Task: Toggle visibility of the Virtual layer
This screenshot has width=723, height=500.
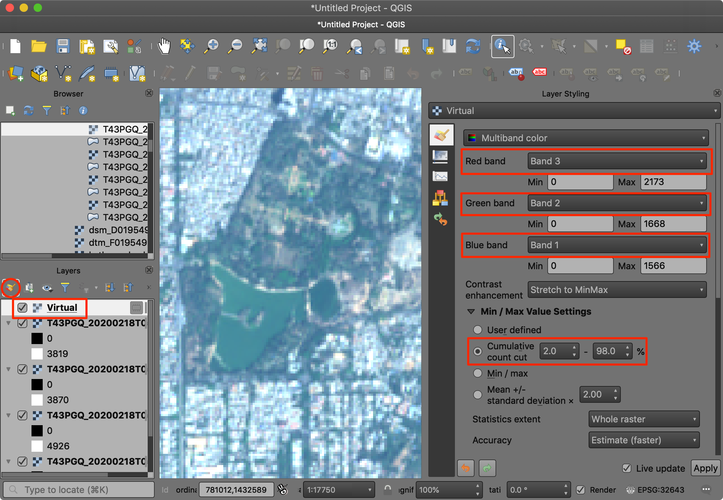Action: tap(23, 308)
